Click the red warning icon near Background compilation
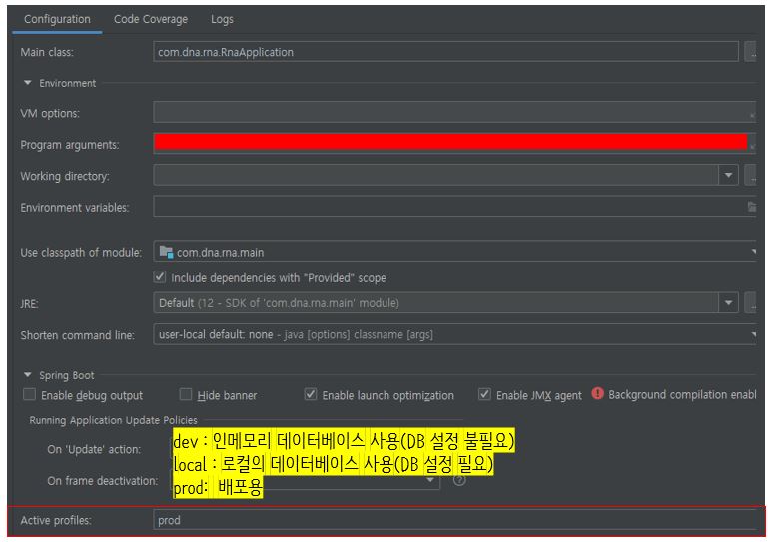 [x=597, y=393]
